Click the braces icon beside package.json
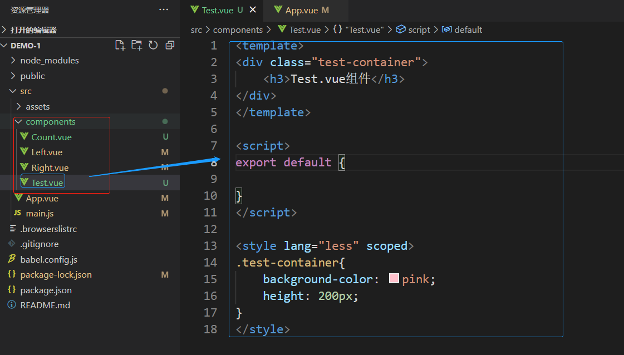This screenshot has height=355, width=624. point(12,290)
